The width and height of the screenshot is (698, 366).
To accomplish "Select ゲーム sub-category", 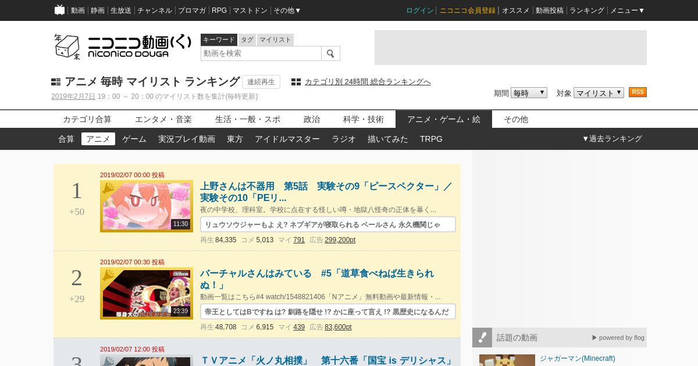I will (x=134, y=139).
